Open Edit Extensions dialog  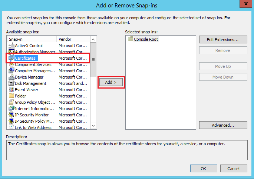tap(223, 39)
